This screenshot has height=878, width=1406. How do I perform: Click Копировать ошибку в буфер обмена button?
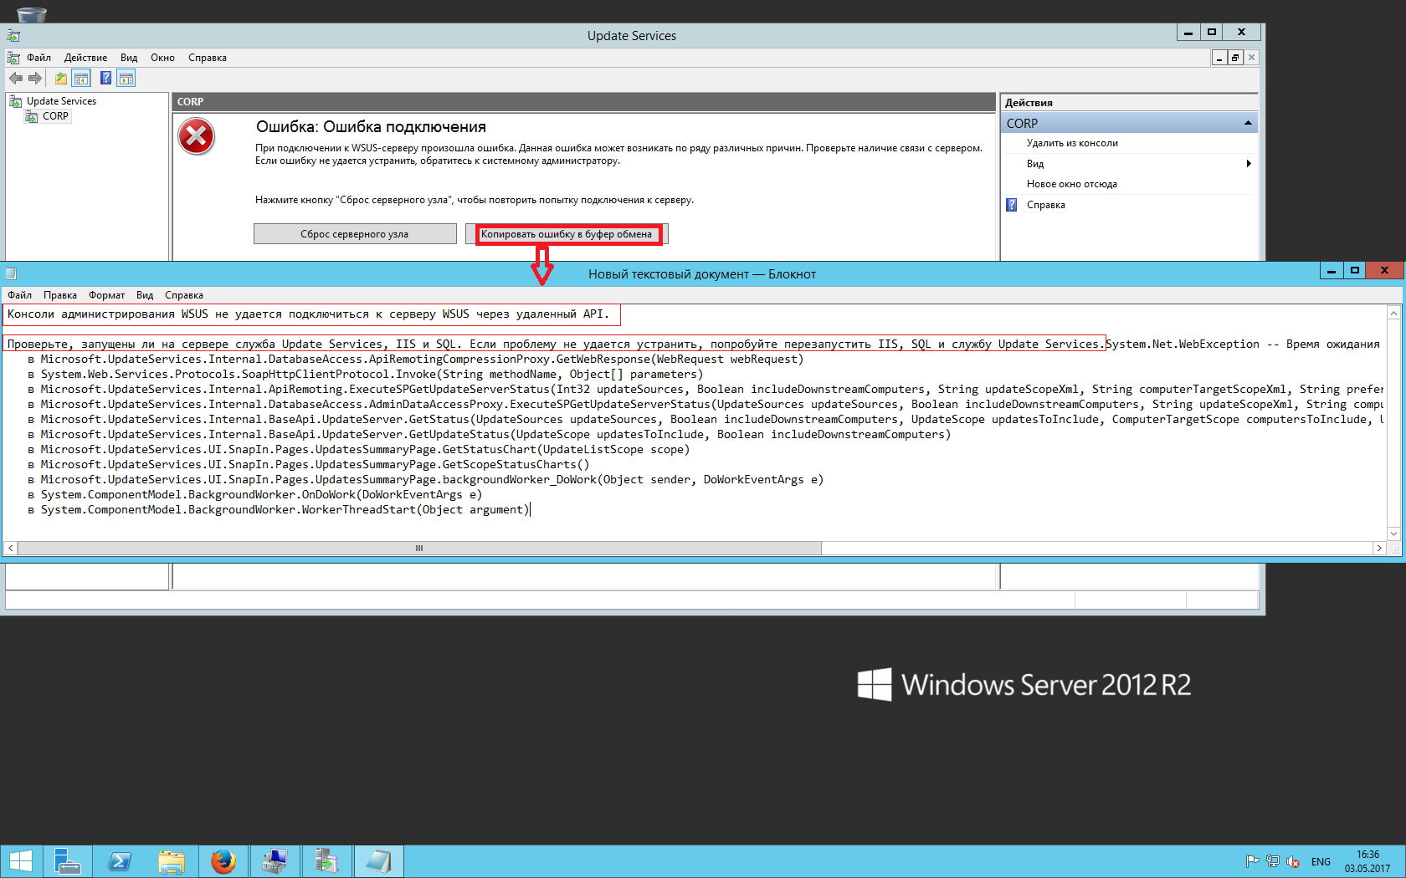[567, 234]
